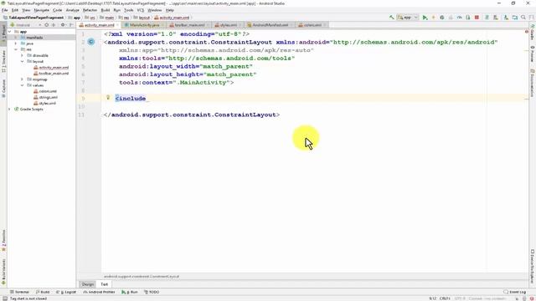Open the Run tool window

[130, 292]
